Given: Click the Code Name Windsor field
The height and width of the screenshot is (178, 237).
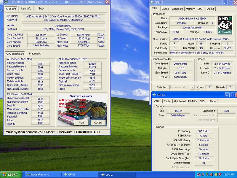Looking at the screenshot, I should click(182, 23).
